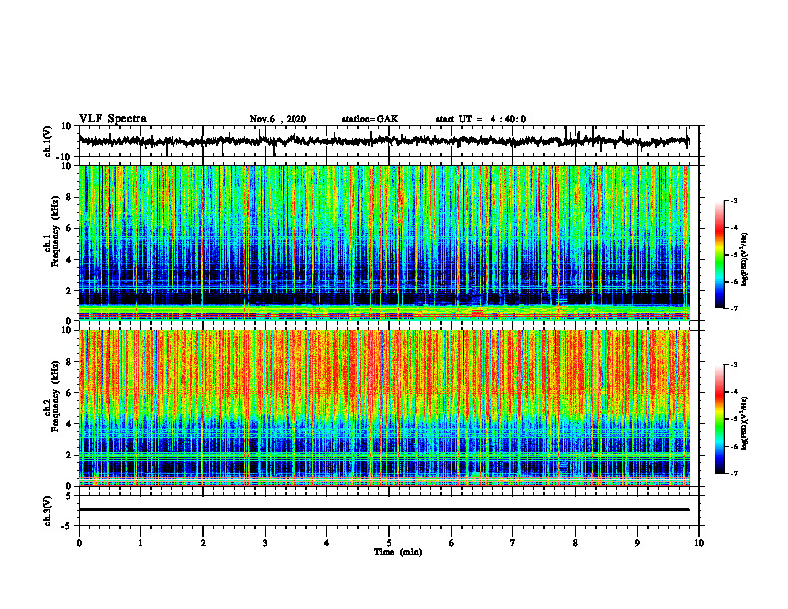Click time axis tick label "10"
The width and height of the screenshot is (788, 609).
pyautogui.click(x=699, y=543)
